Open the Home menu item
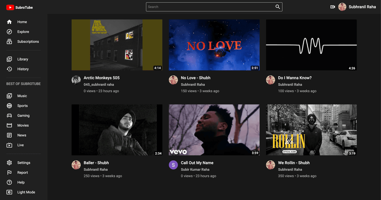The image size is (381, 200). coord(22,22)
